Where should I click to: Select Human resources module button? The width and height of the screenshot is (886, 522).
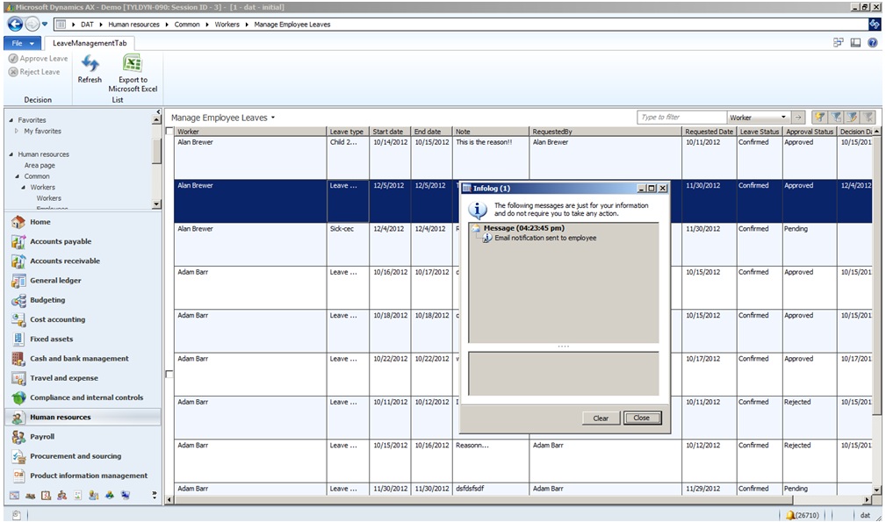point(83,418)
